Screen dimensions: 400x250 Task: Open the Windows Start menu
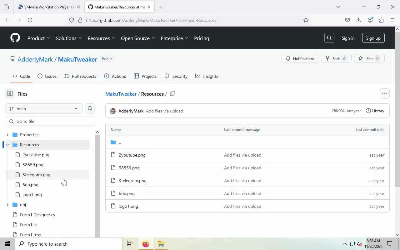pyautogui.click(x=7, y=244)
